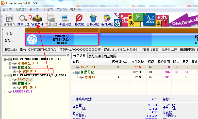This screenshot has width=198, height=119.
Task: Expand the 软件(E:) tree node
Action: 14,72
